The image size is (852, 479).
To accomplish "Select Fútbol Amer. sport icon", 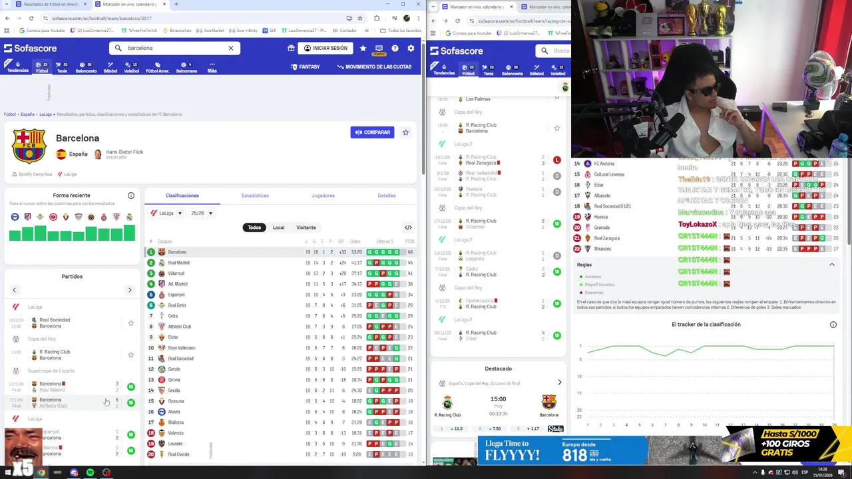I will pos(158,67).
